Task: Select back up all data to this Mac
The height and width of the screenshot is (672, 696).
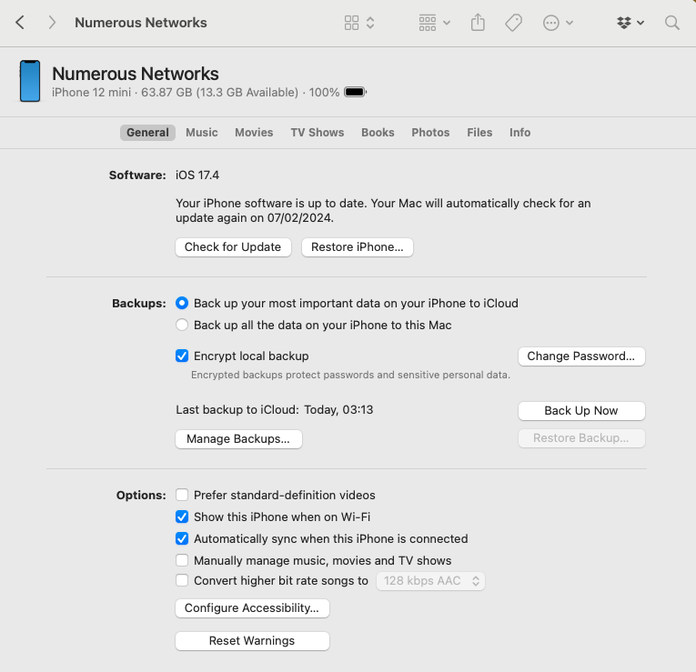Action: [x=182, y=325]
